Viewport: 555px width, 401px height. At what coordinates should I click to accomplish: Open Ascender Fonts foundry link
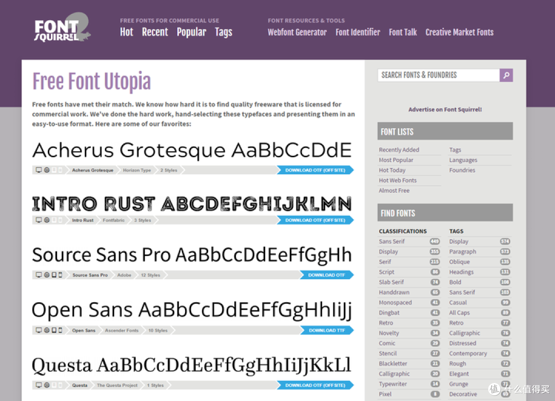pyautogui.click(x=122, y=330)
